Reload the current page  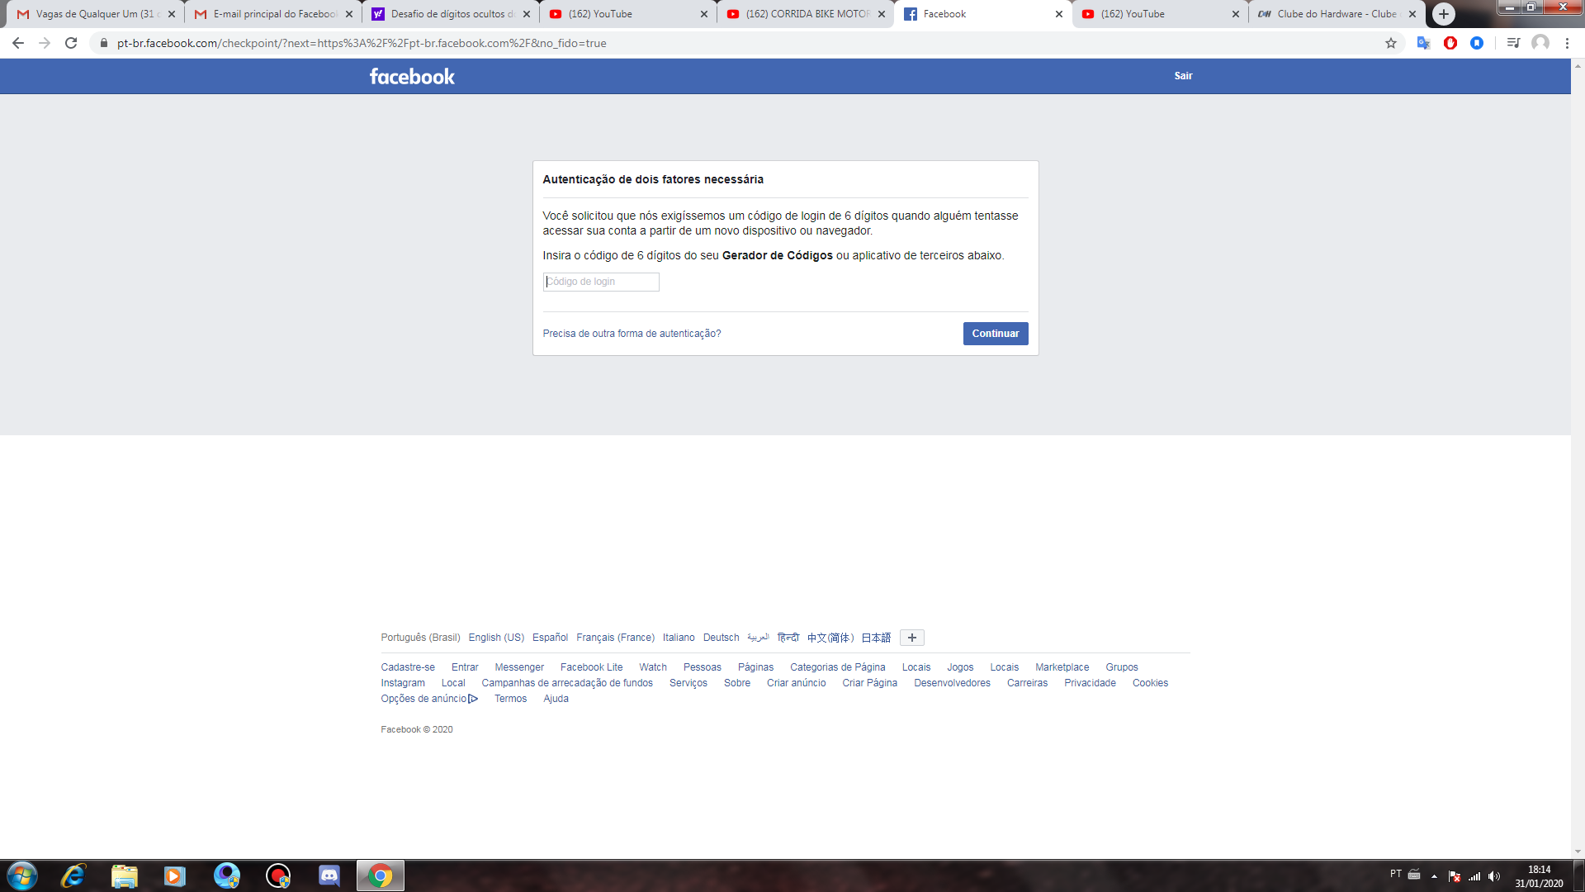tap(71, 43)
